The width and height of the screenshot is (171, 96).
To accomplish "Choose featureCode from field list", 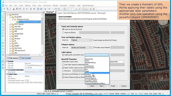I will pos(89,59).
